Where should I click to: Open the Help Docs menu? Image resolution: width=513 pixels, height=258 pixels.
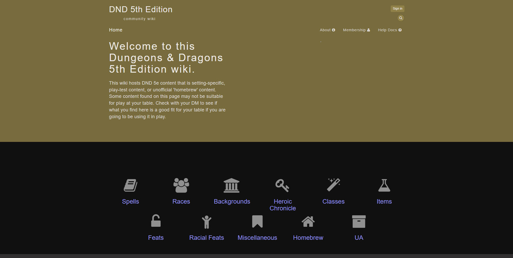(x=390, y=30)
